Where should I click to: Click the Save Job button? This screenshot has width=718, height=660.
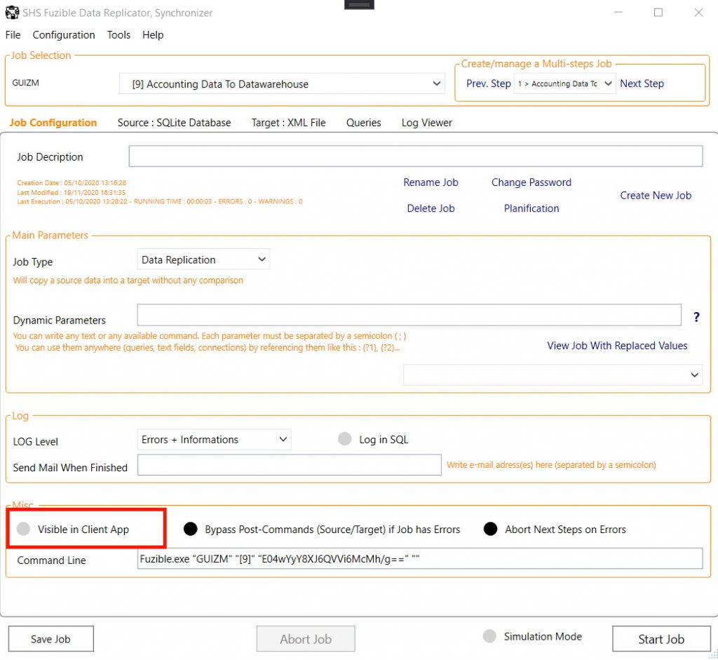(50, 639)
